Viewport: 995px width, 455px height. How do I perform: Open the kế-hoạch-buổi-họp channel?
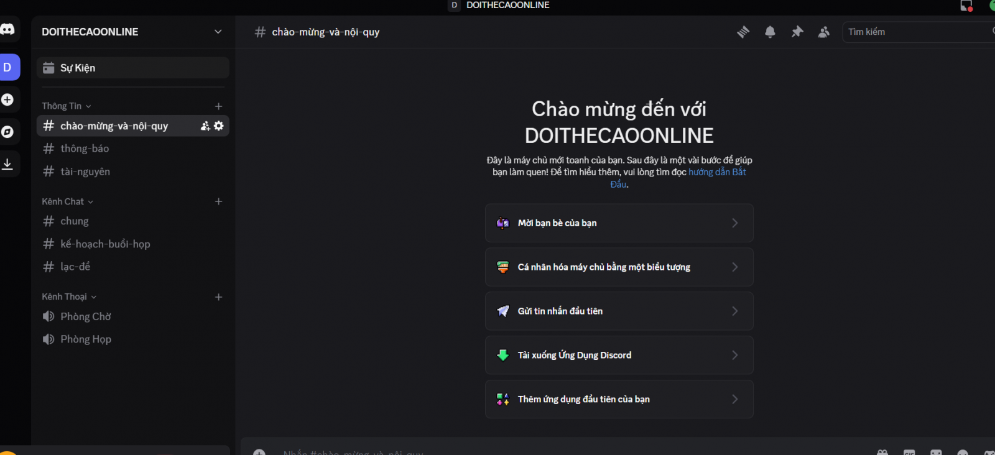tap(132, 244)
